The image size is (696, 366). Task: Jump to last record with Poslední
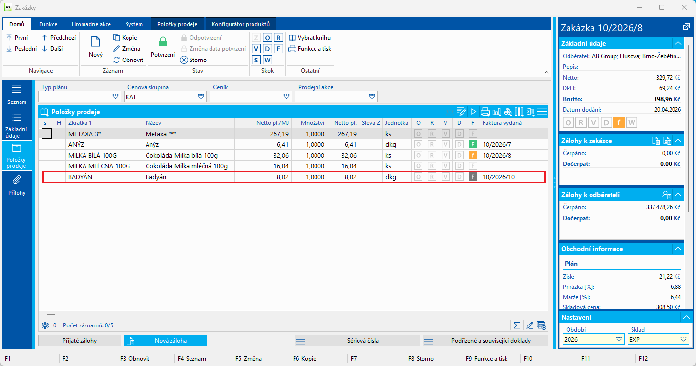[x=21, y=49]
